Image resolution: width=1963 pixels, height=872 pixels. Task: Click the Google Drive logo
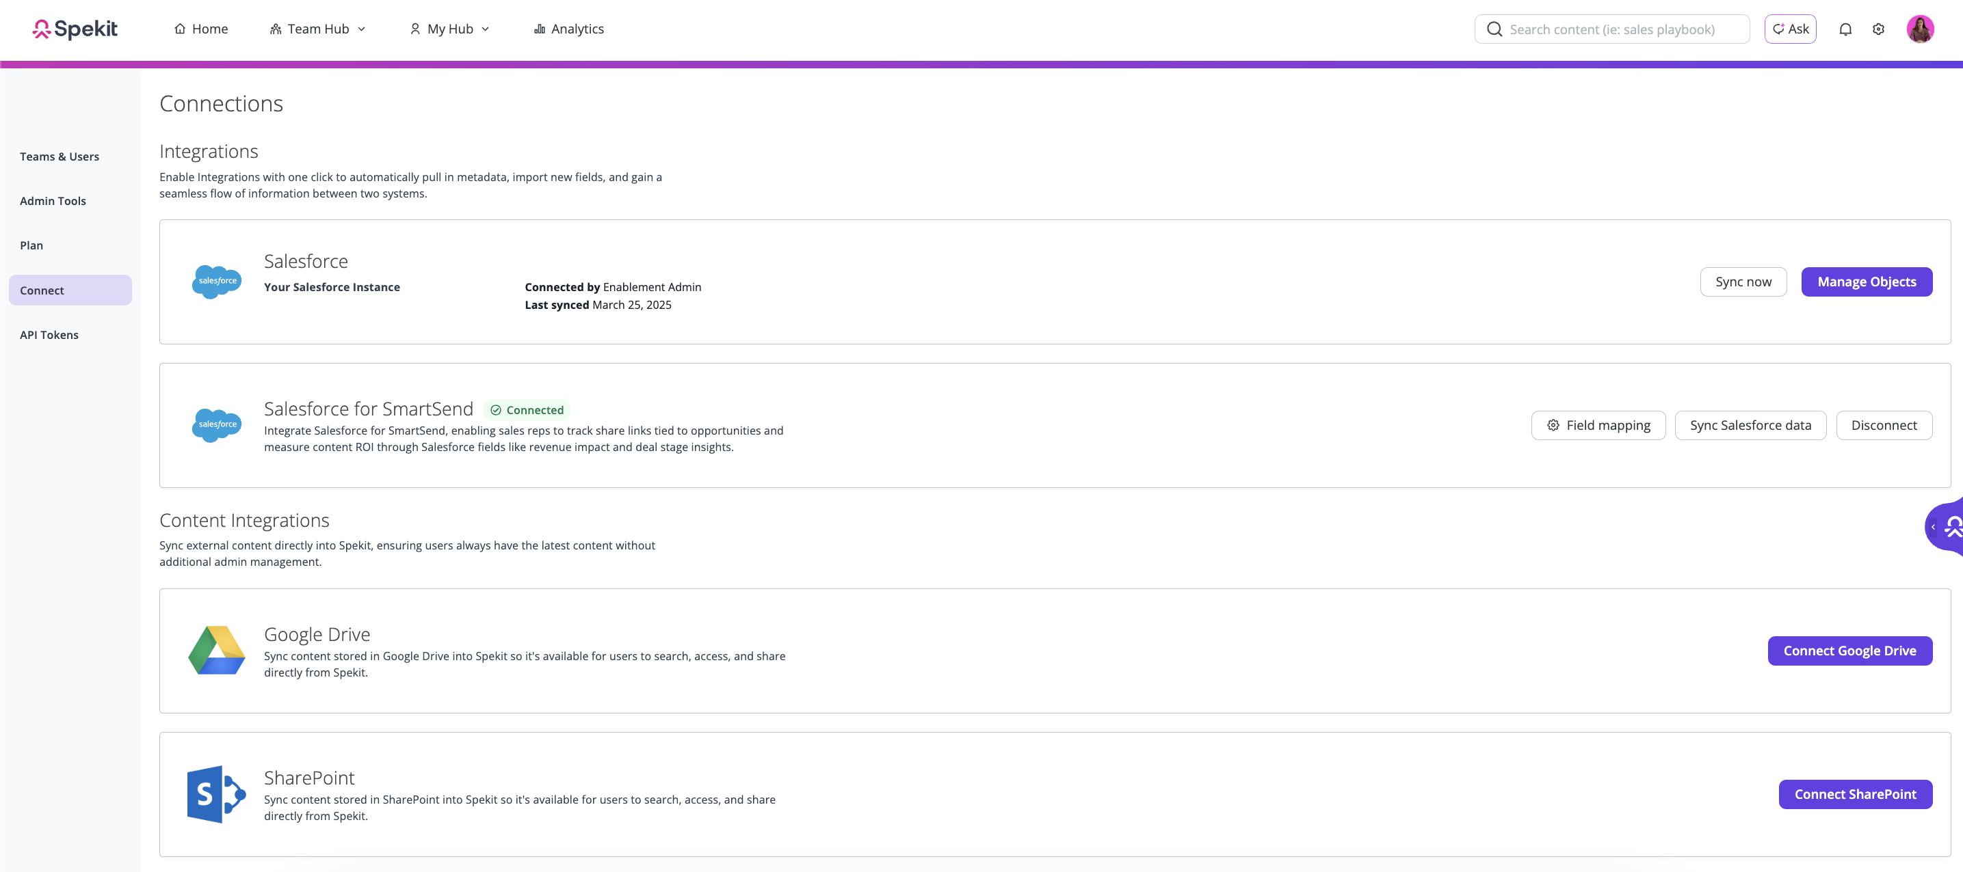pos(216,651)
